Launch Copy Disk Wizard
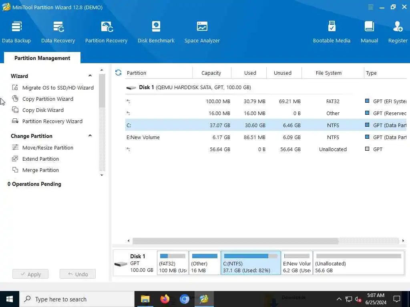 click(38, 110)
